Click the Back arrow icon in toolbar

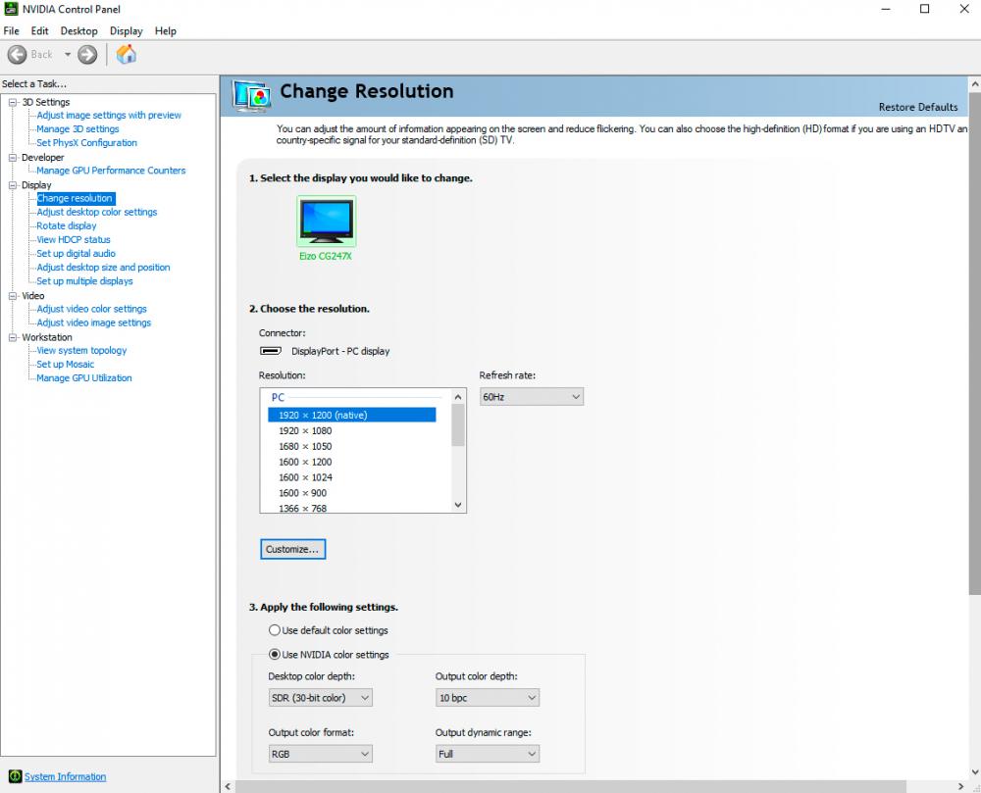pyautogui.click(x=17, y=55)
